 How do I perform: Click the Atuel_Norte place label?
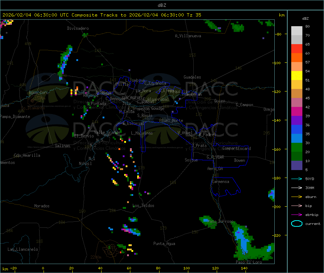[171, 121]
